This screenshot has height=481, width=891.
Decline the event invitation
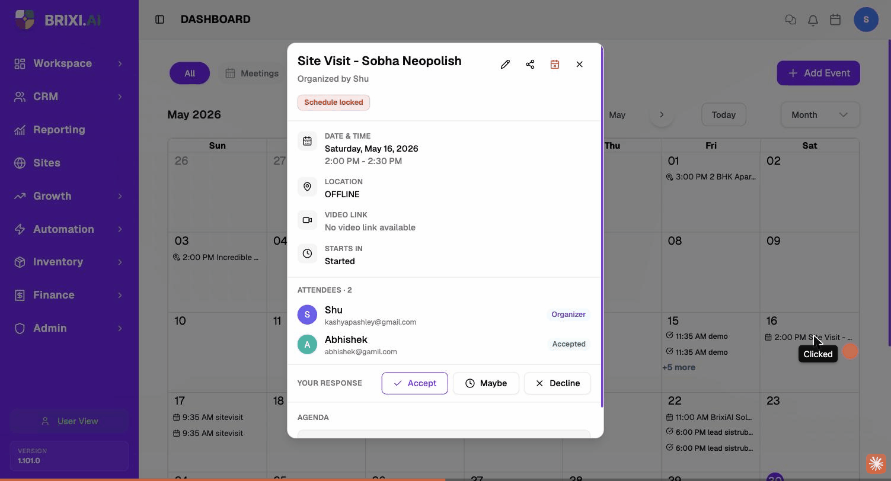557,383
